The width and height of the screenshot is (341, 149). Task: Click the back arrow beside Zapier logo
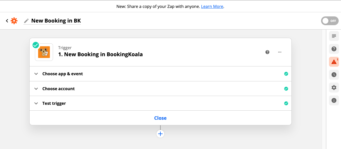pos(7,21)
